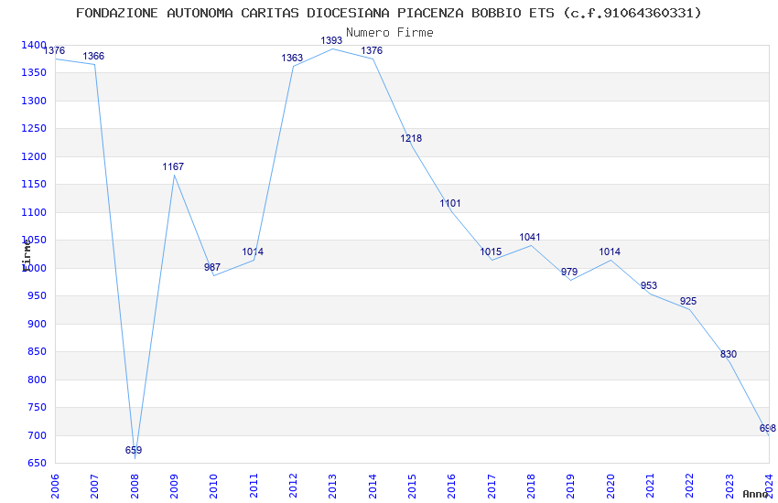Click the 2012 year label on the axis

[x=293, y=487]
